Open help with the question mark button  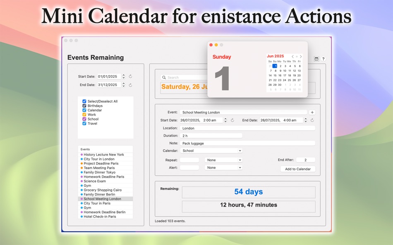click(x=324, y=59)
